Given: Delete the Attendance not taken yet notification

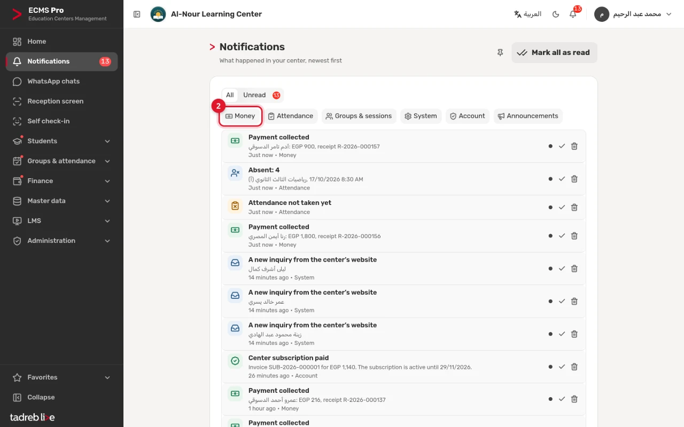Looking at the screenshot, I should click(574, 207).
